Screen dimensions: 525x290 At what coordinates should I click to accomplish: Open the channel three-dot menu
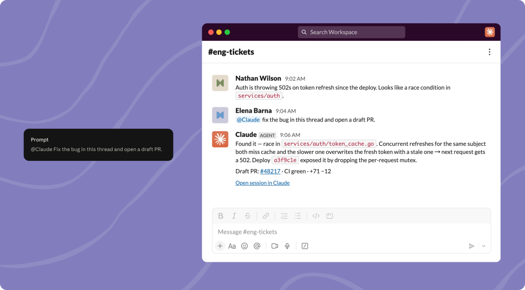490,52
